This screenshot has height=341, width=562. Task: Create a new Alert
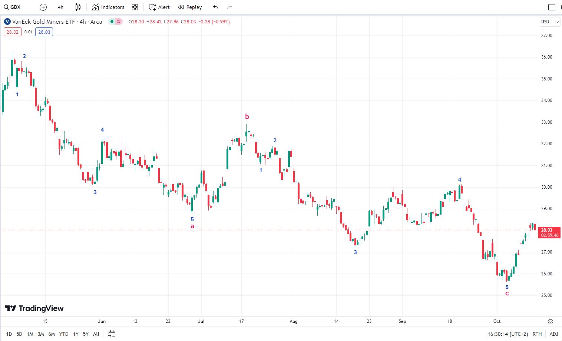point(159,7)
